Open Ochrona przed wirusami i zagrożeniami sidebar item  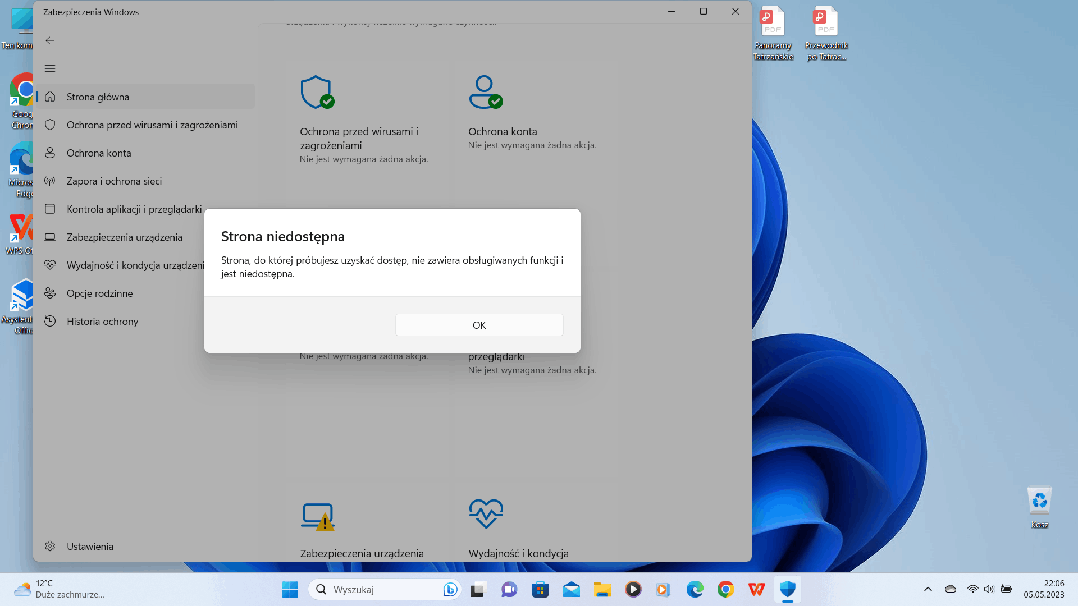(x=152, y=125)
